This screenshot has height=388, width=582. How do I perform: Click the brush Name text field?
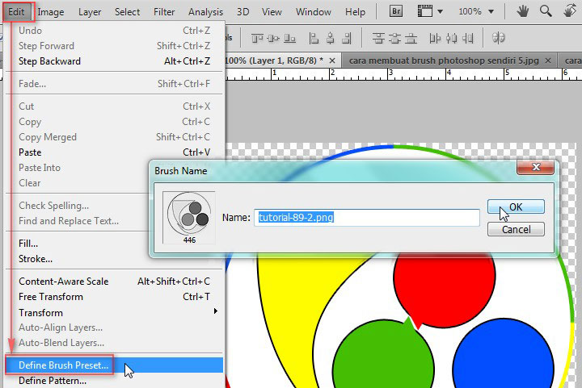(367, 217)
